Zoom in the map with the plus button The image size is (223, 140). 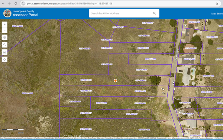(x=4, y=25)
